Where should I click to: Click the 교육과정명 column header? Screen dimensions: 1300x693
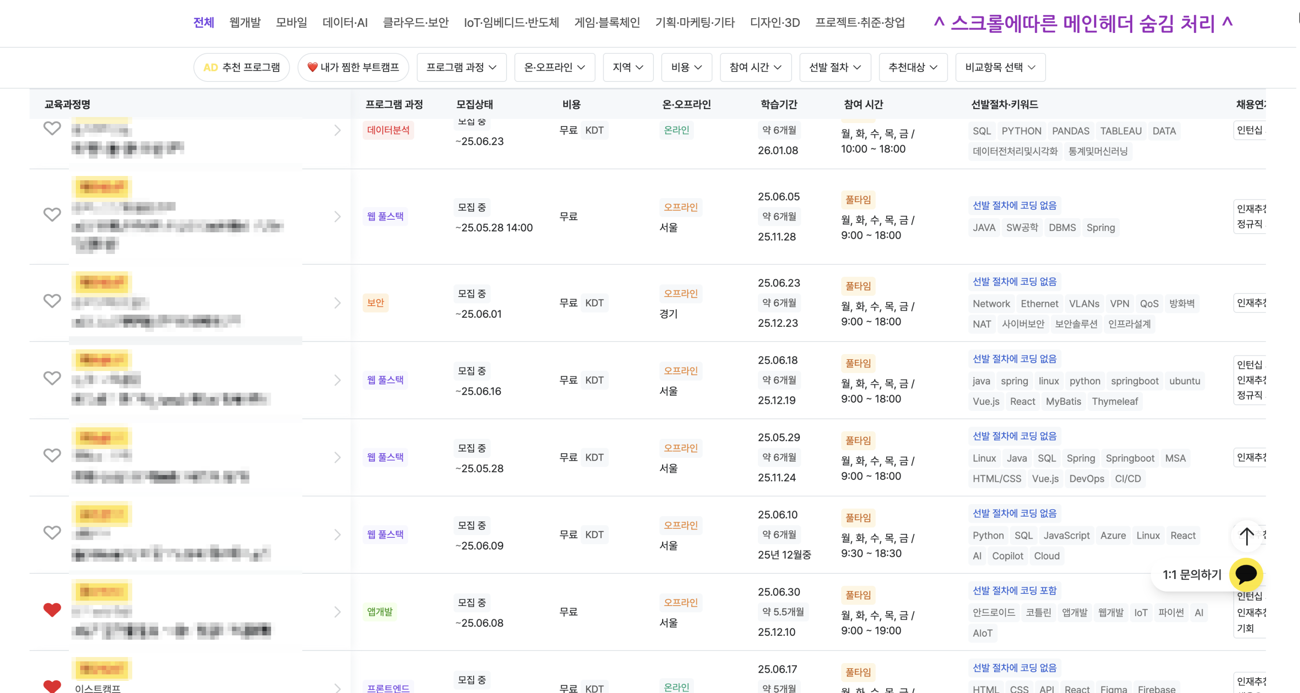pyautogui.click(x=67, y=104)
